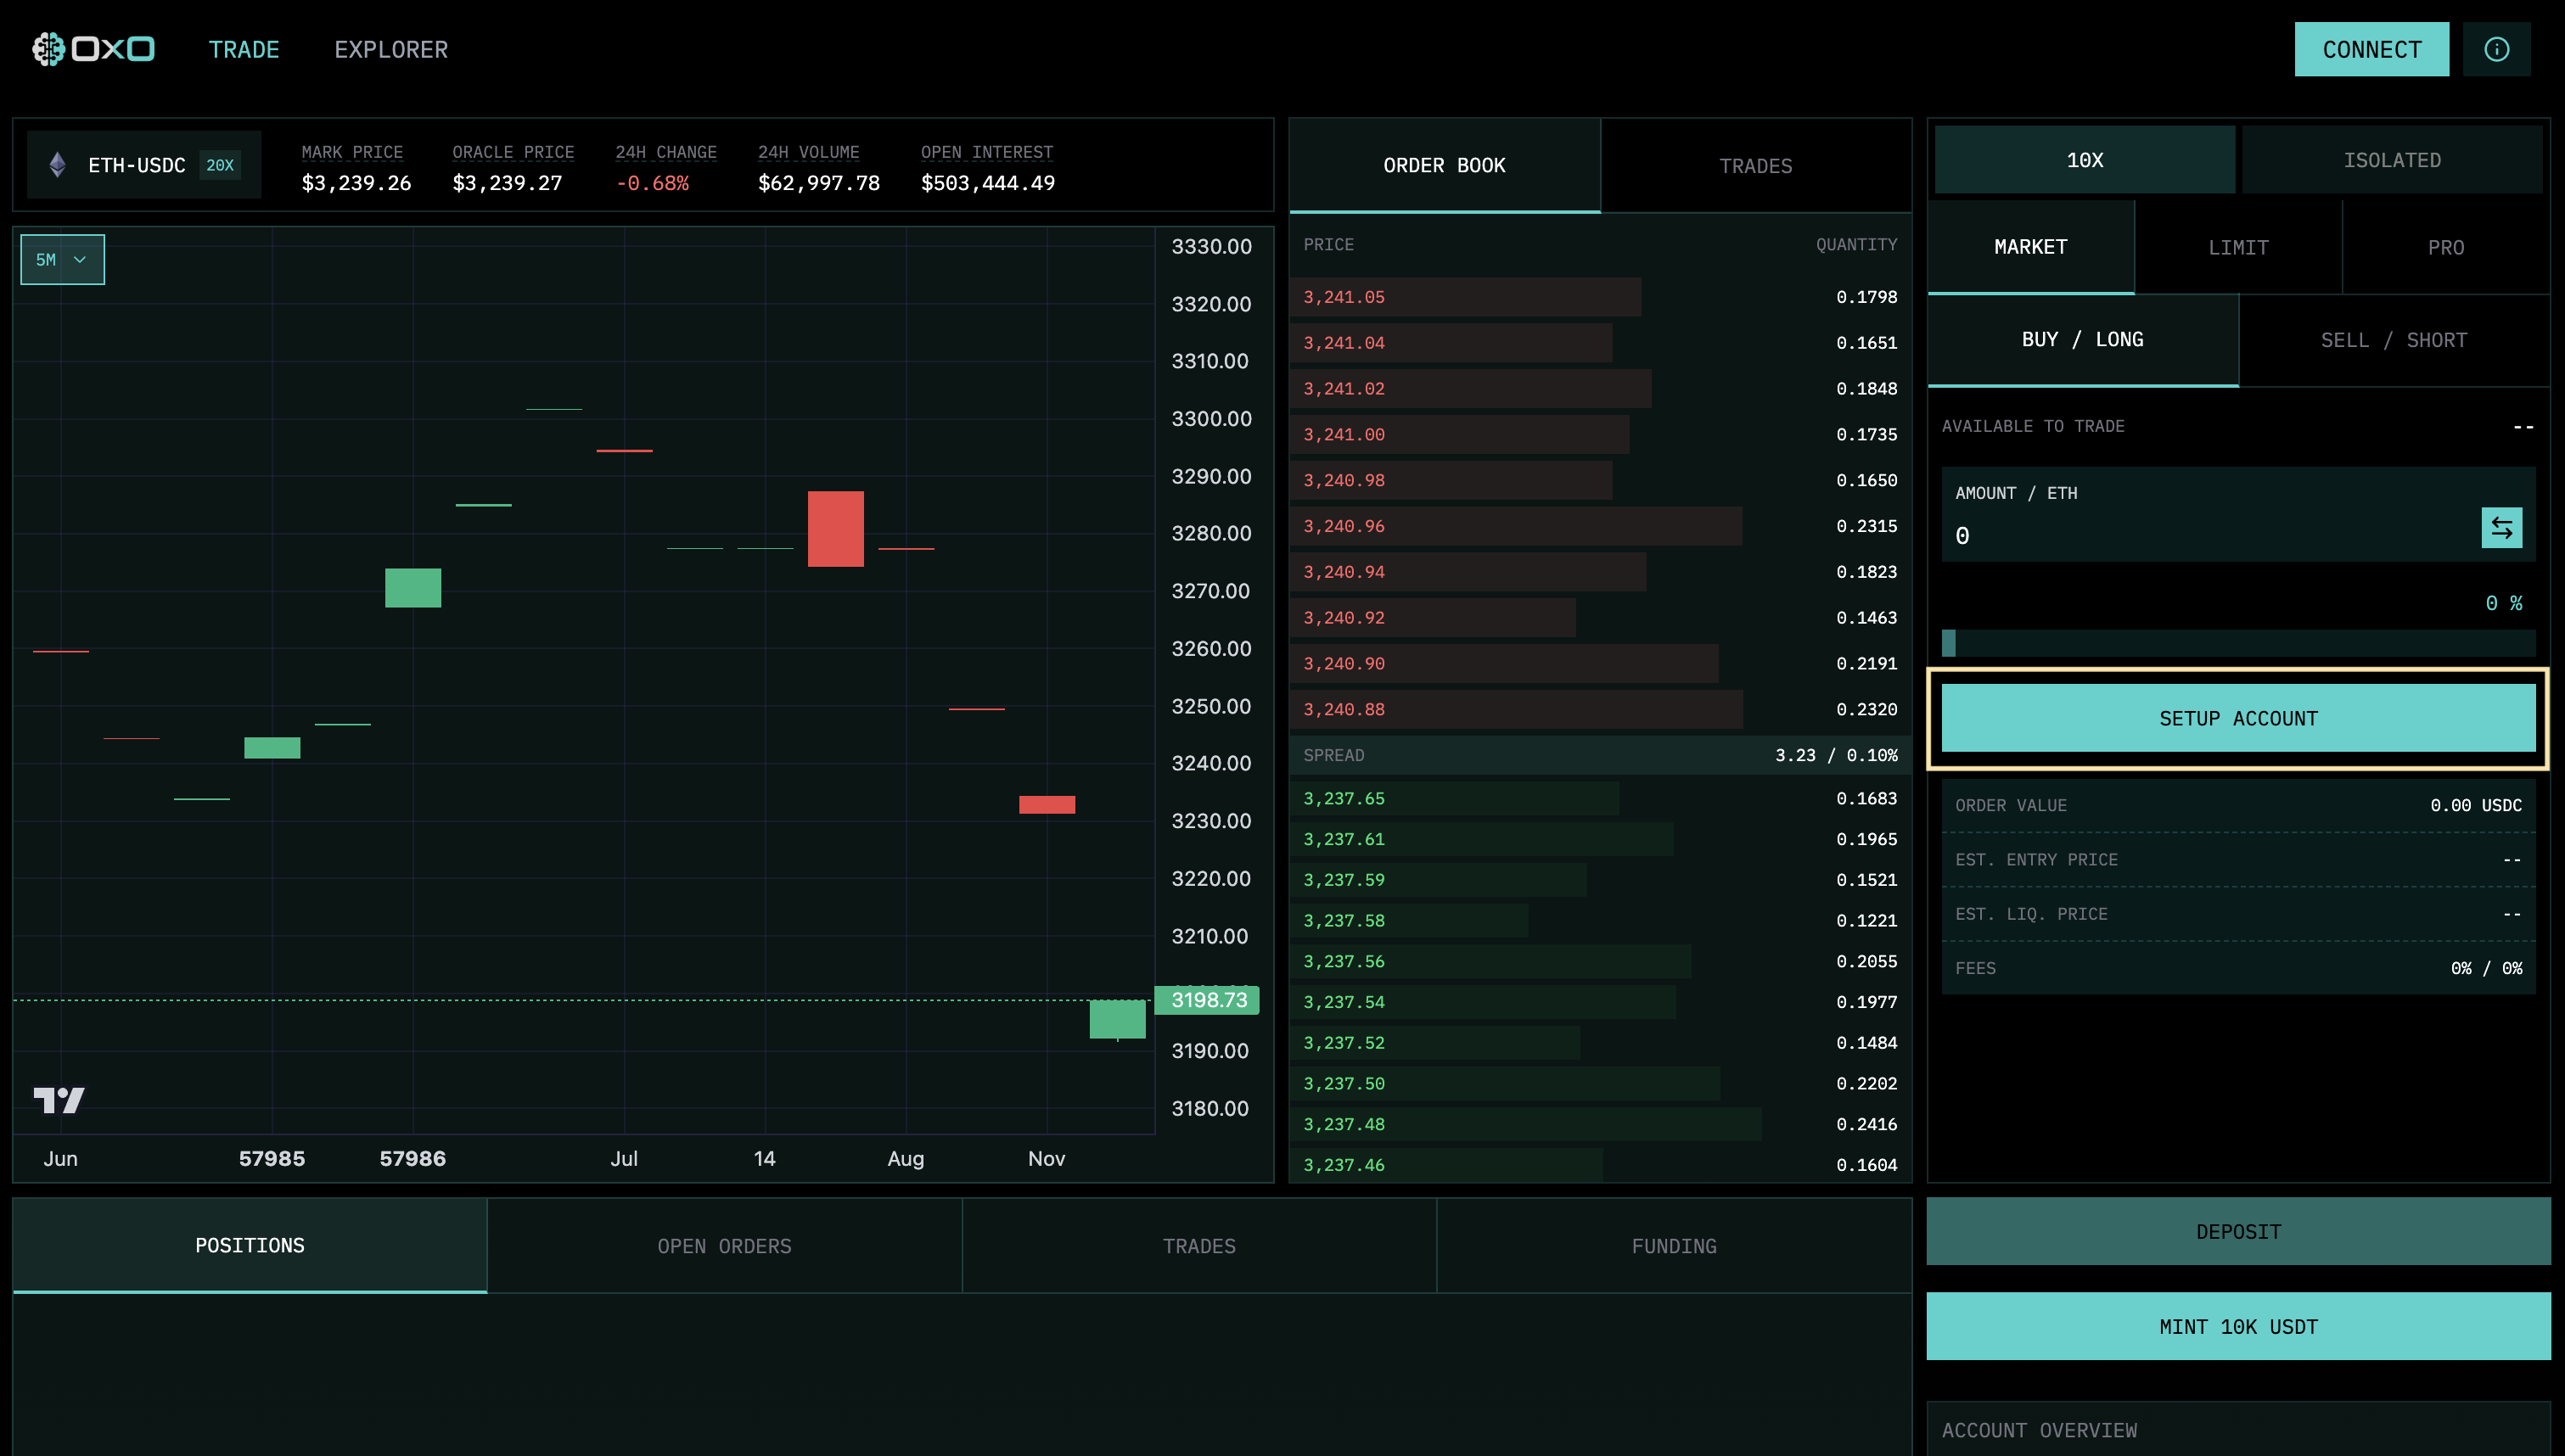The image size is (2565, 1456).
Task: Click the 0x0 logo icon
Action: 48,49
